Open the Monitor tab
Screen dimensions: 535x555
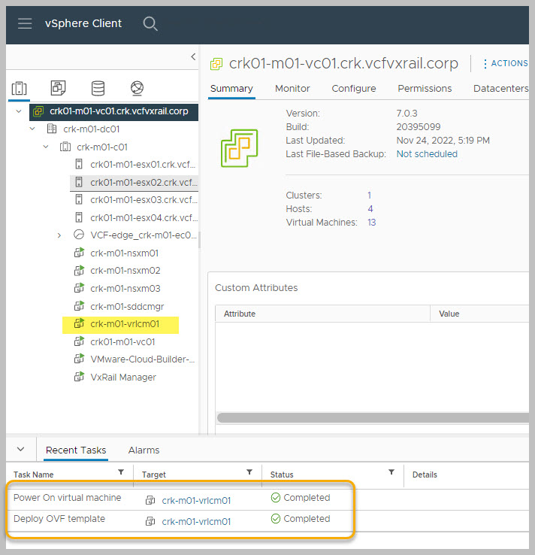(x=292, y=88)
